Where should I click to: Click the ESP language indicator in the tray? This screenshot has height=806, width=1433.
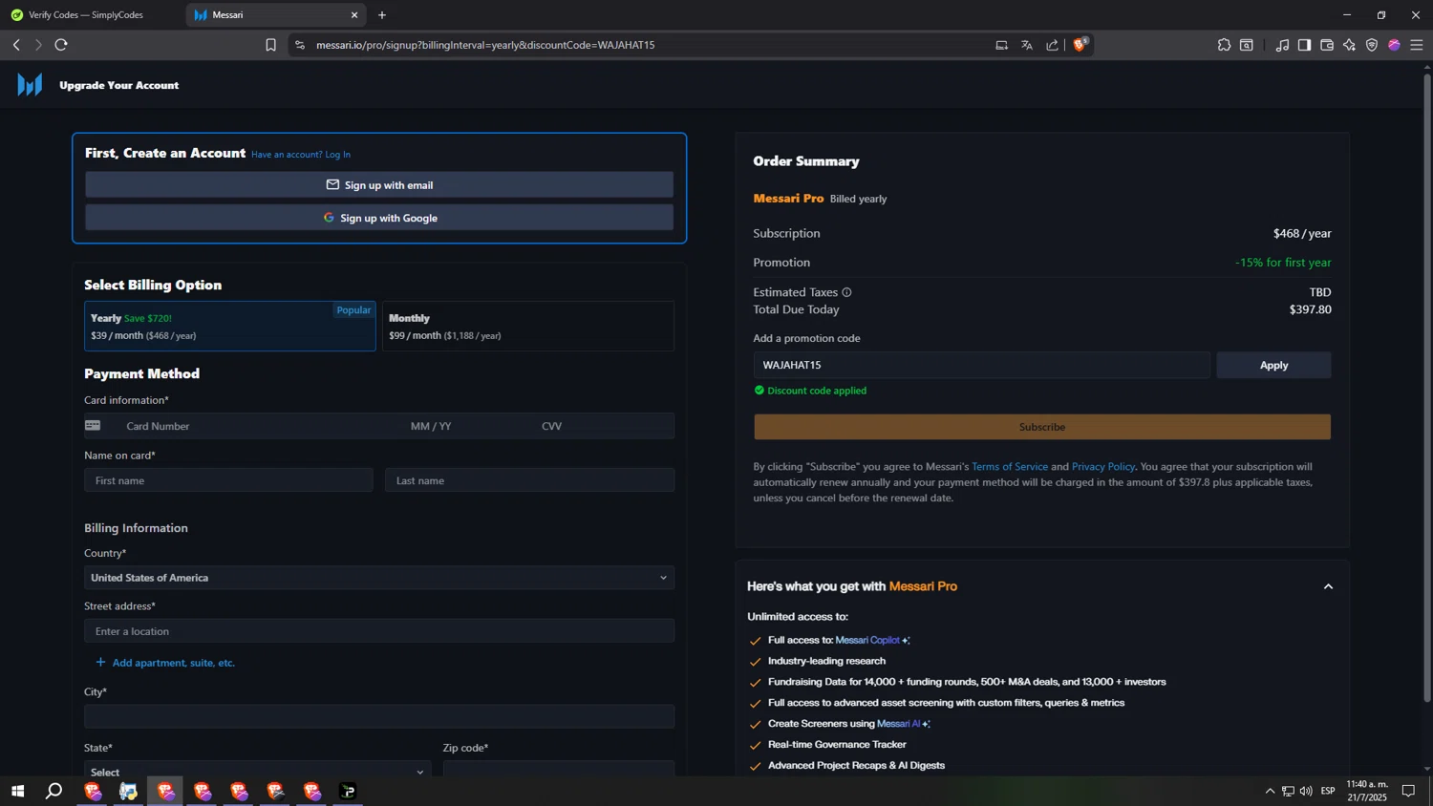pyautogui.click(x=1328, y=791)
